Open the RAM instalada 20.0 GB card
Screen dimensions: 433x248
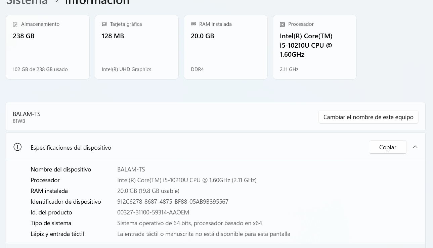tap(226, 47)
